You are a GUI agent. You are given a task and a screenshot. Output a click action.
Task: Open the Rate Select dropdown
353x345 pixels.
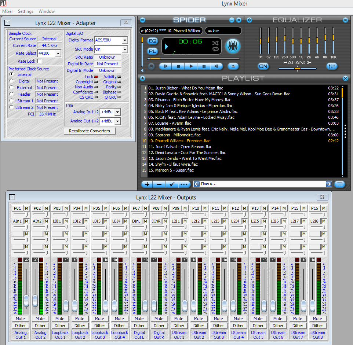[58, 53]
